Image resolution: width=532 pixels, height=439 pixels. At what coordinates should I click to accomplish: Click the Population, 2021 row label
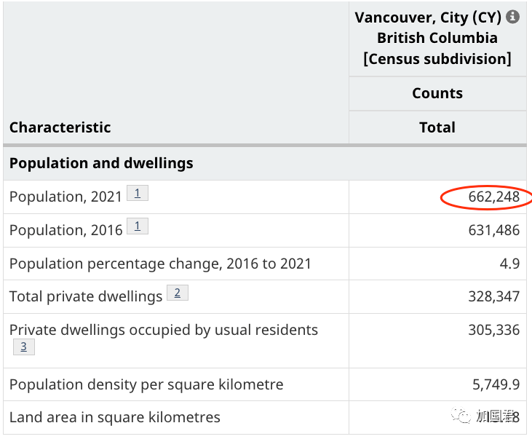(65, 197)
